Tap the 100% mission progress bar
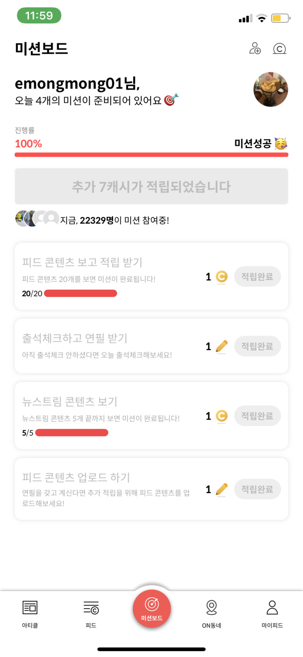This screenshot has height=657, width=303. click(151, 155)
